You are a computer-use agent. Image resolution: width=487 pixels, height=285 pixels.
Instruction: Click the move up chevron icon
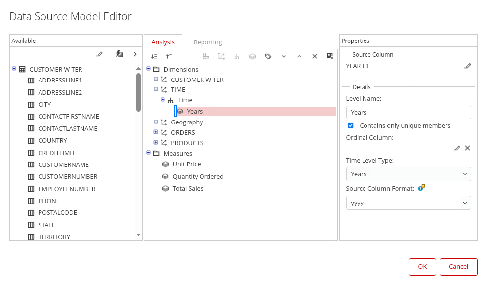coord(299,57)
